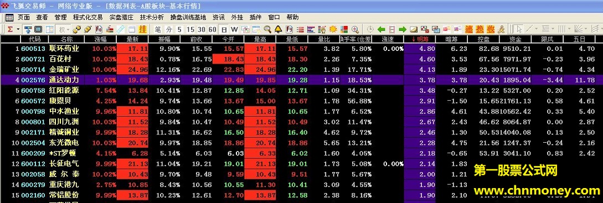This screenshot has height=203, width=603.
Task: Switch to 笔 tick period
Action: (158, 29)
